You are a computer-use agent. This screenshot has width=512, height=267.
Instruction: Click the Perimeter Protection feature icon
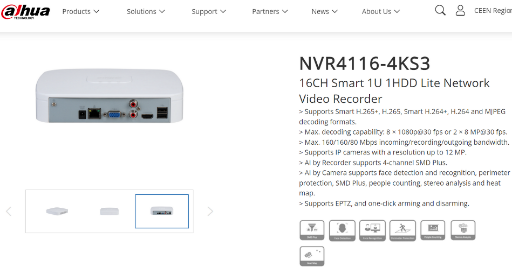coord(402,230)
